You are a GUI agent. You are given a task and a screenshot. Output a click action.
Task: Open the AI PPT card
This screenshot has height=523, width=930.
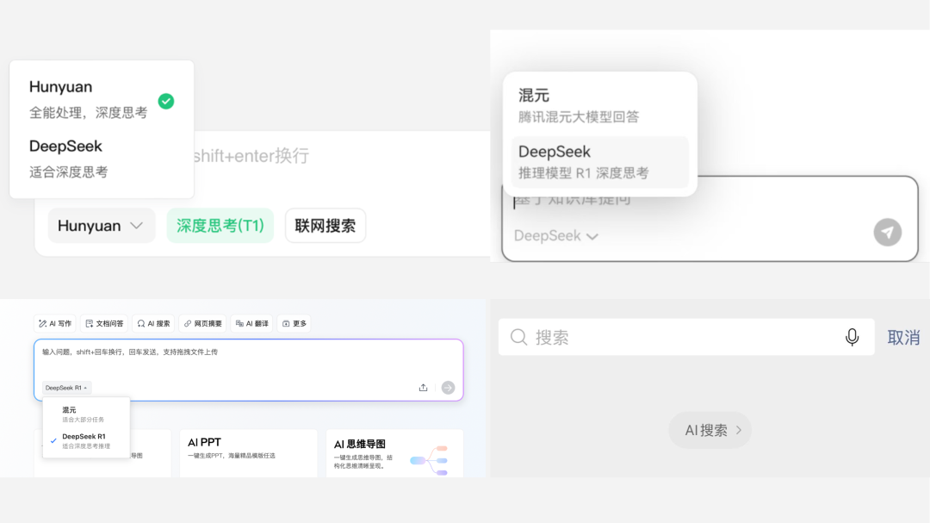(x=248, y=453)
